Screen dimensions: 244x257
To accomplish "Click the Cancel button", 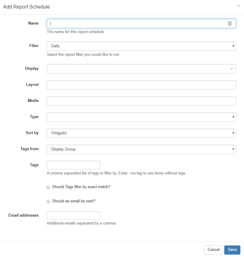I will pyautogui.click(x=213, y=250).
